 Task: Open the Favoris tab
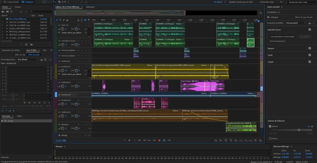point(18,7)
